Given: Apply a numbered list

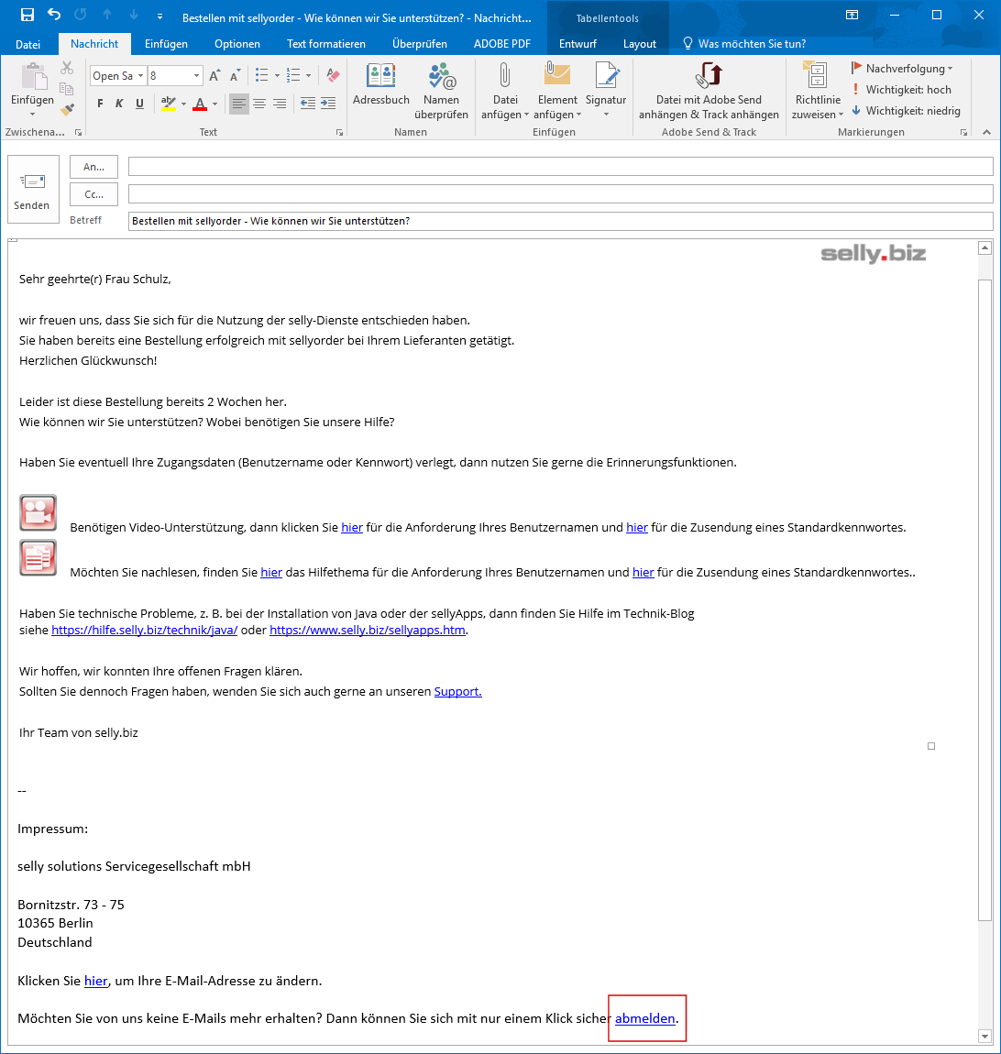Looking at the screenshot, I should pyautogui.click(x=293, y=75).
